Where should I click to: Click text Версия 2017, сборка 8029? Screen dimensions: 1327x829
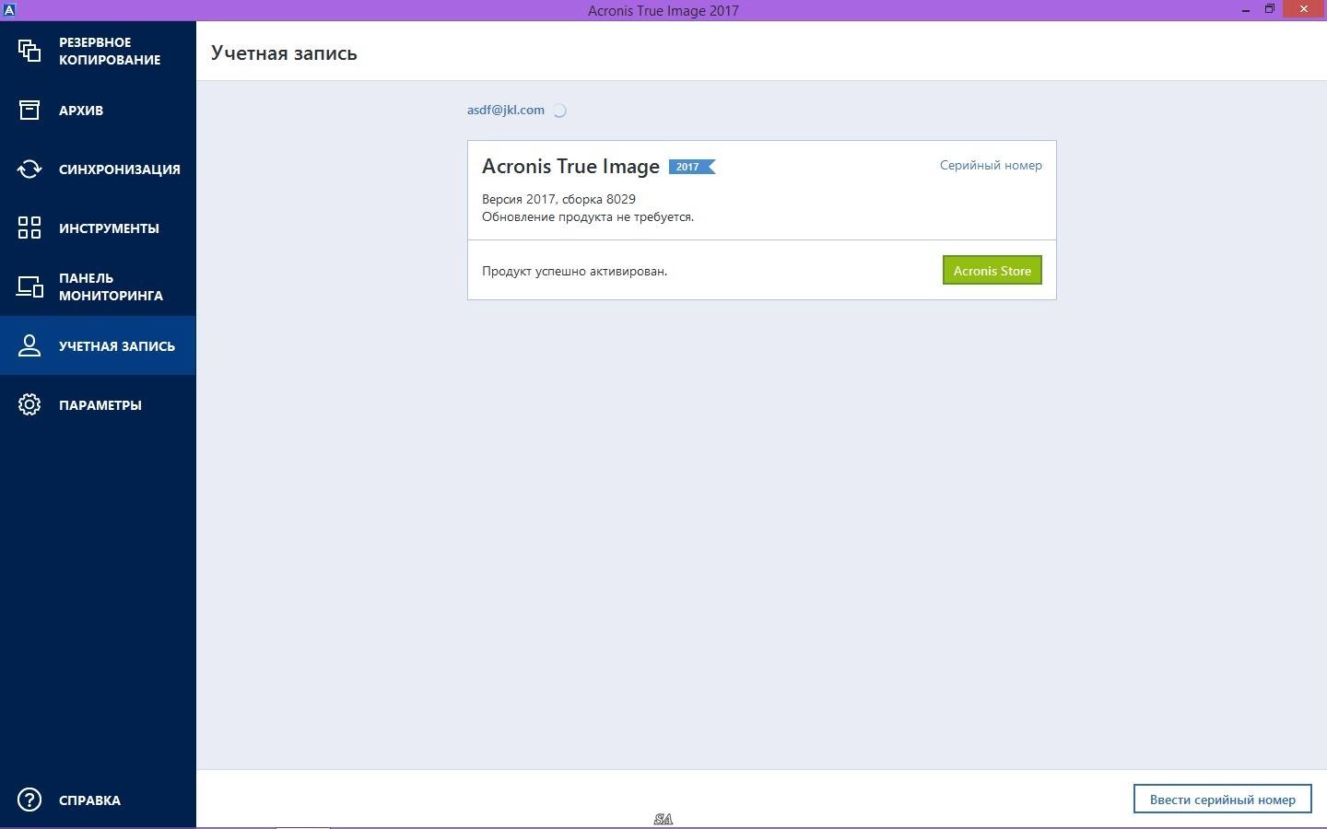[558, 199]
